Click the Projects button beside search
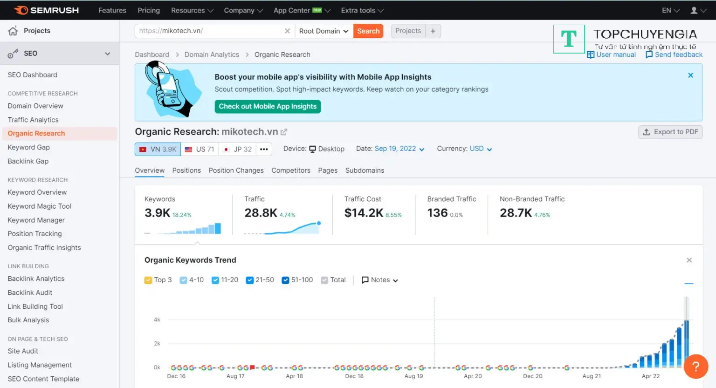 pos(408,31)
